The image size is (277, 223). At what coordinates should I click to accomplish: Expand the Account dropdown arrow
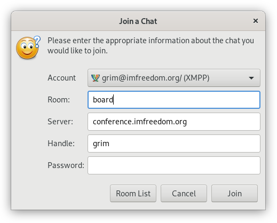coord(251,78)
